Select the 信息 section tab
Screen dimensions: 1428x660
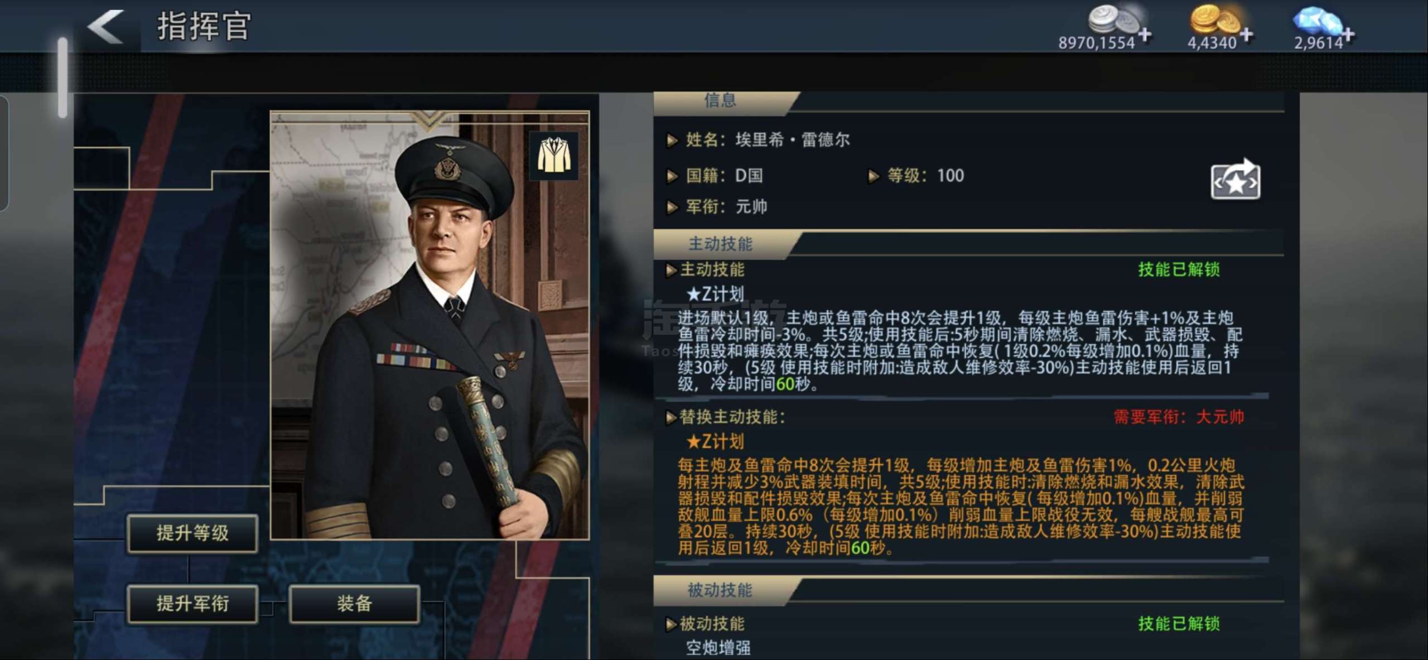pos(720,101)
